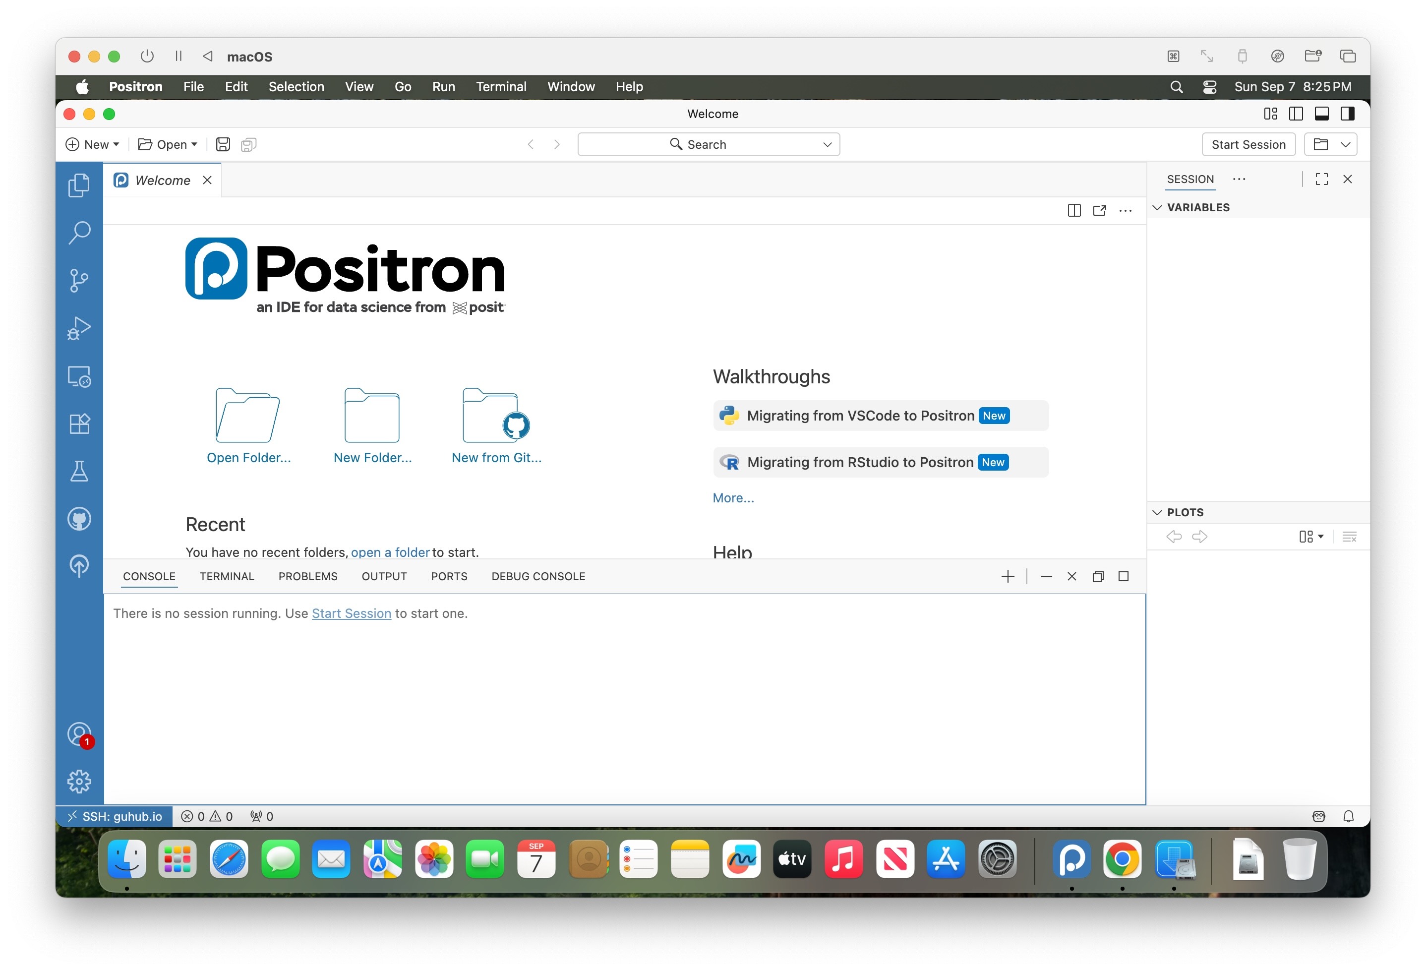This screenshot has height=971, width=1426.
Task: Split the Welcome editor to the right
Action: coord(1074,211)
